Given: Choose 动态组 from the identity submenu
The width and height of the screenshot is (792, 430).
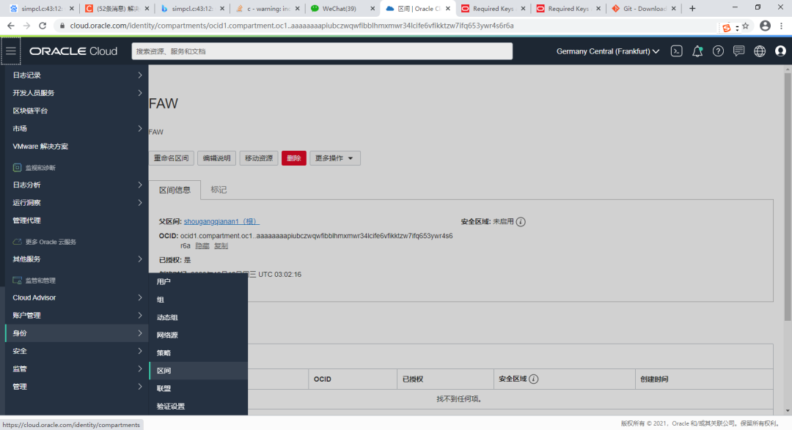Looking at the screenshot, I should (198, 317).
